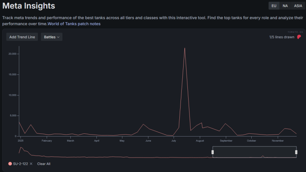Click the 20,000 y-axis label

12,54
